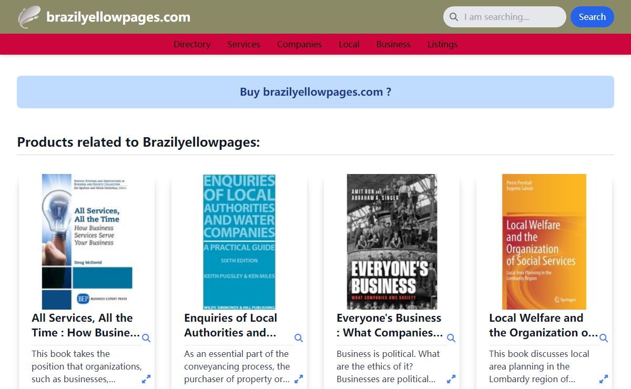631x389 pixels.
Task: Expand description of All Services, All the Time
Action: coord(146,379)
